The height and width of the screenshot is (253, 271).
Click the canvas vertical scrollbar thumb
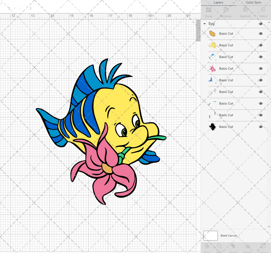tap(198, 30)
